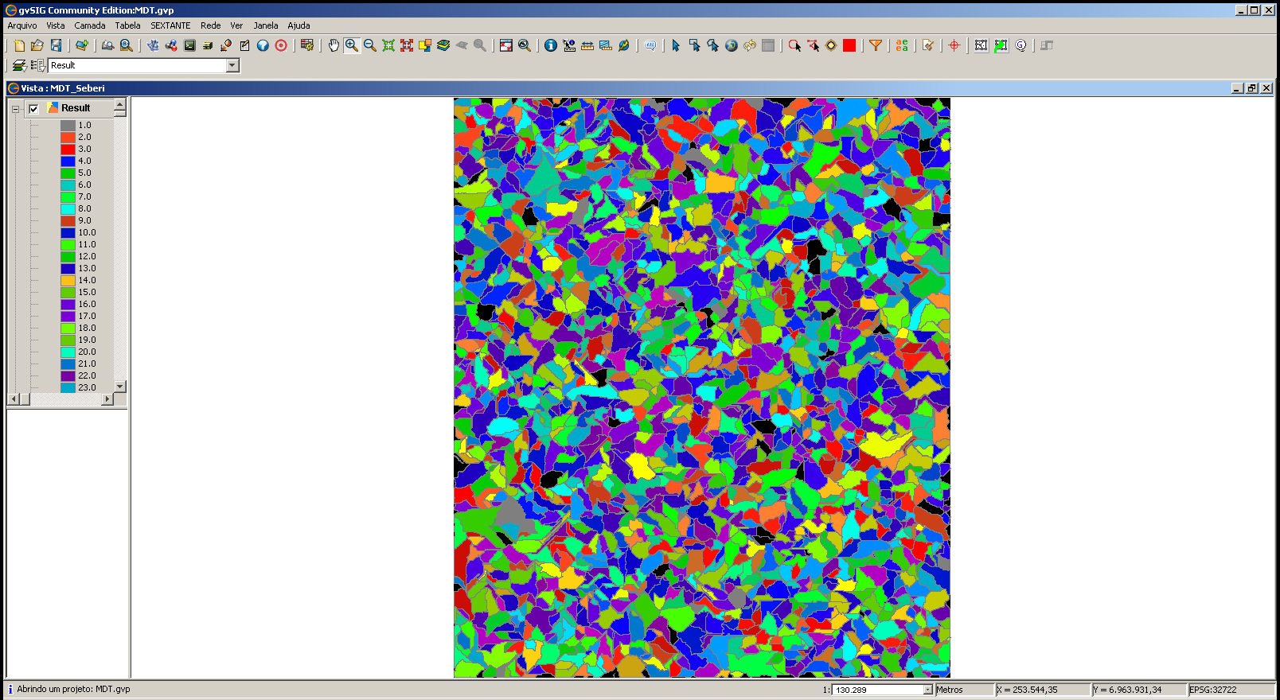1280x700 pixels.
Task: Uncheck the Result layer visibility checkbox
Action: (33, 109)
